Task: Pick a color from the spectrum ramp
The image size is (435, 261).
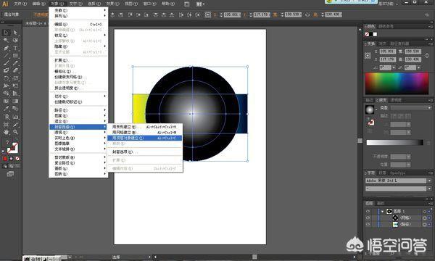Action: (x=397, y=83)
